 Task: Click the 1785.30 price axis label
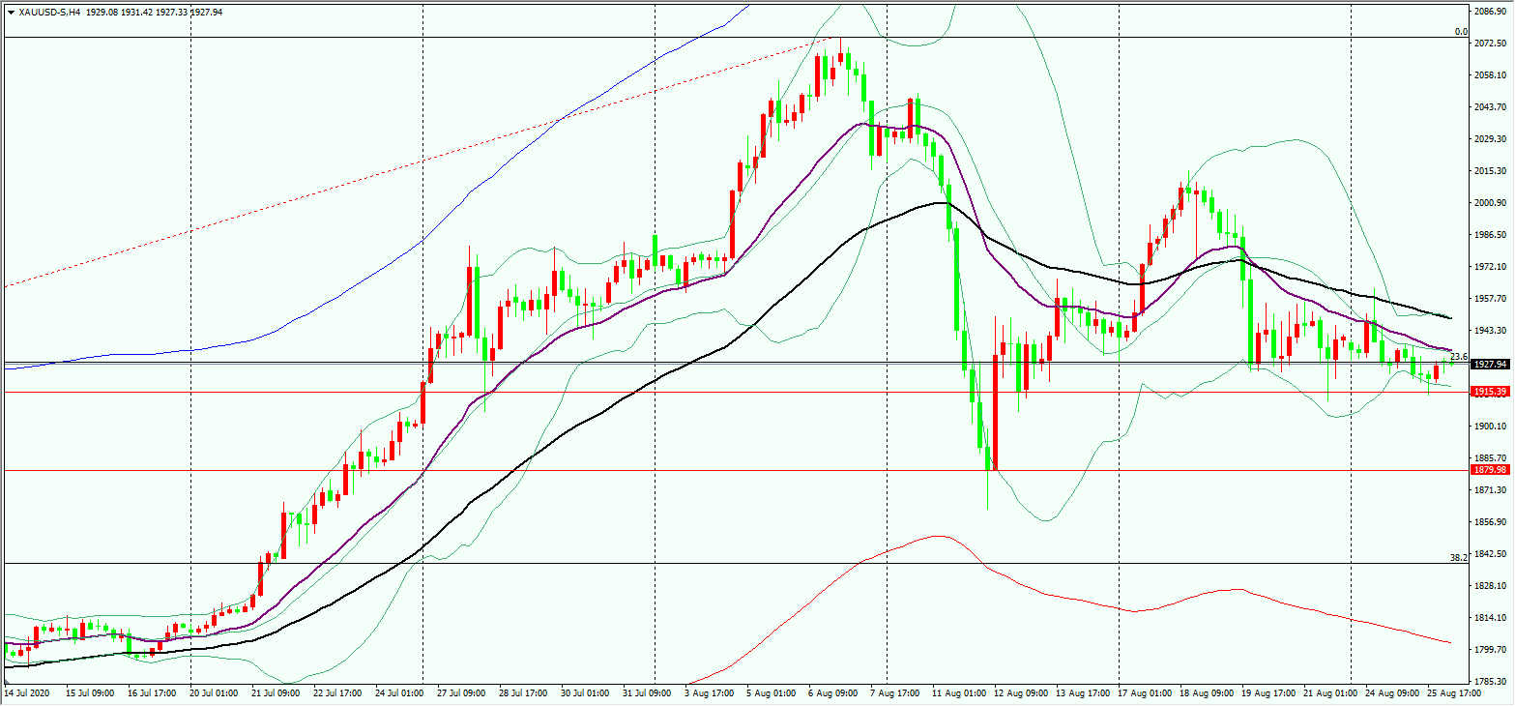1491,682
